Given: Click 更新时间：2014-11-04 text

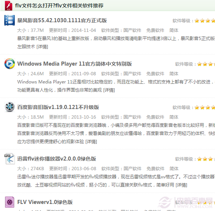Looking at the screenshot, I should point(73,30).
